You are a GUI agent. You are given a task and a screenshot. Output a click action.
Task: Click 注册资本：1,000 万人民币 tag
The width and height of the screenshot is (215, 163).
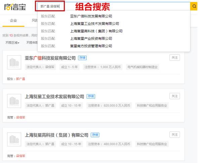[102, 67]
